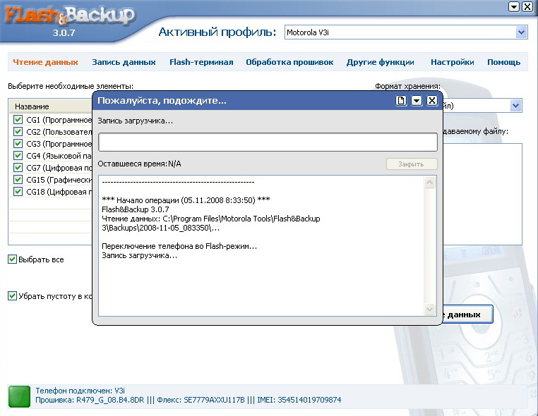This screenshot has height=416, width=538.
Task: Click the file comment text area
Action: (x=482, y=195)
